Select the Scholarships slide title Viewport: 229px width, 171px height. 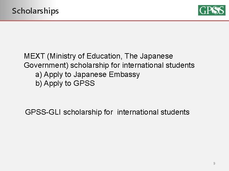(x=35, y=11)
